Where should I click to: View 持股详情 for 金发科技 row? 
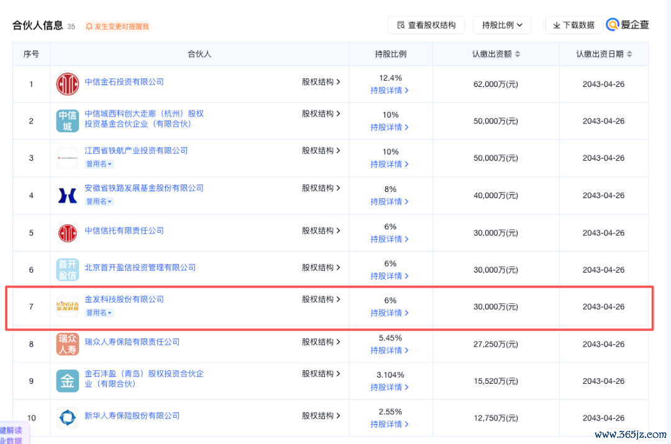(x=390, y=313)
